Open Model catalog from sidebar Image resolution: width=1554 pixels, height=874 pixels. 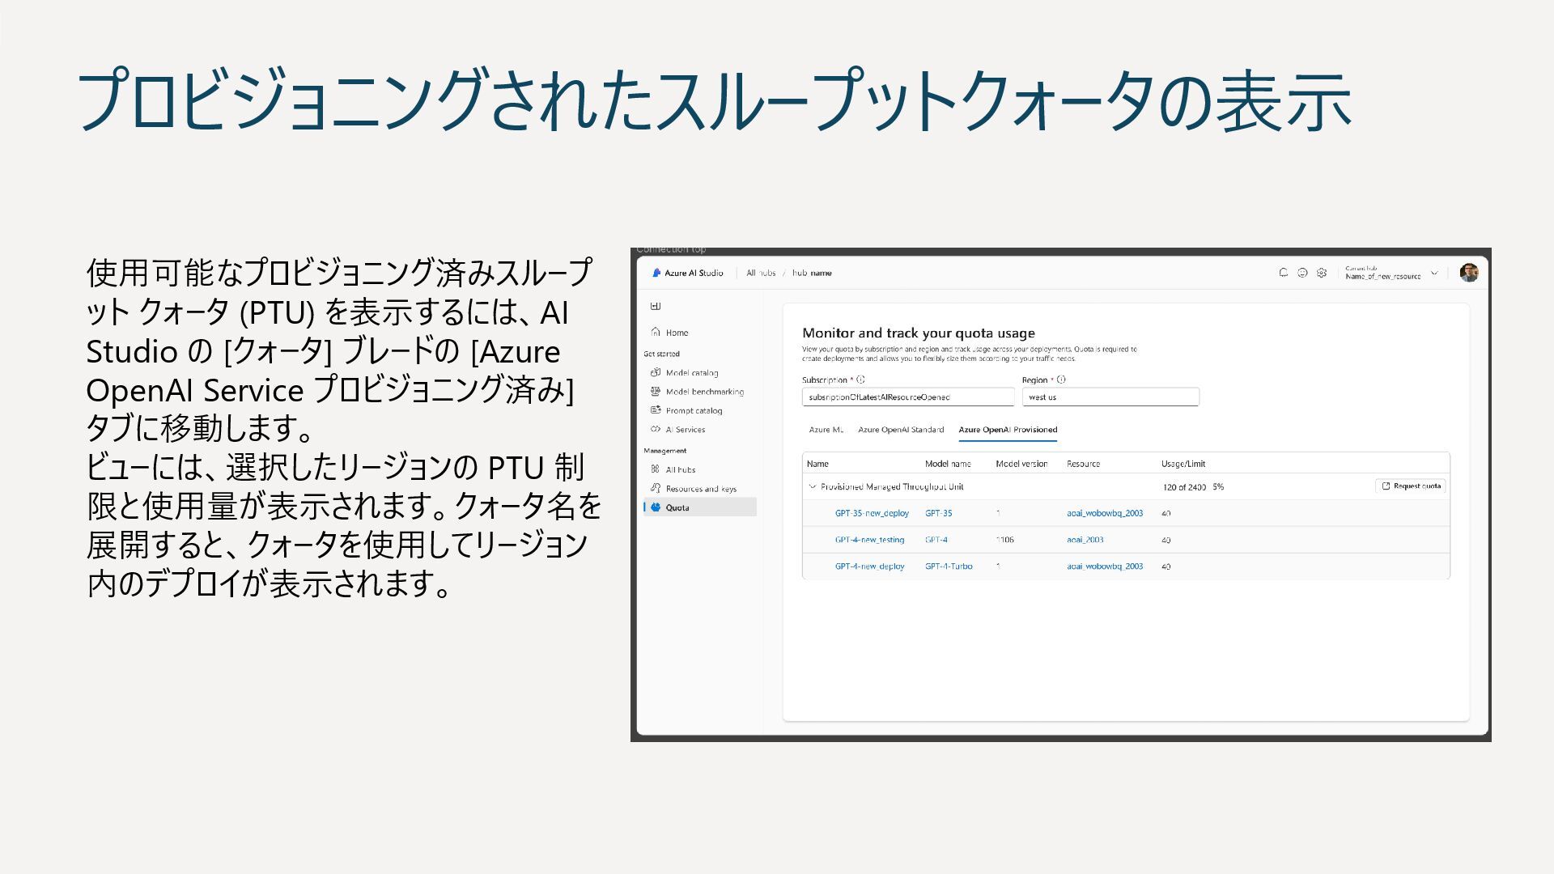pos(691,373)
